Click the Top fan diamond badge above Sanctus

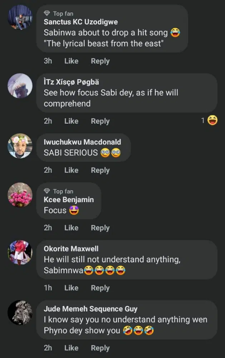(47, 14)
